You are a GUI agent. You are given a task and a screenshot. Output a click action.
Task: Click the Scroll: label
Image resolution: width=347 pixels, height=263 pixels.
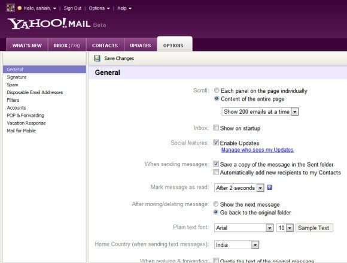click(x=201, y=90)
